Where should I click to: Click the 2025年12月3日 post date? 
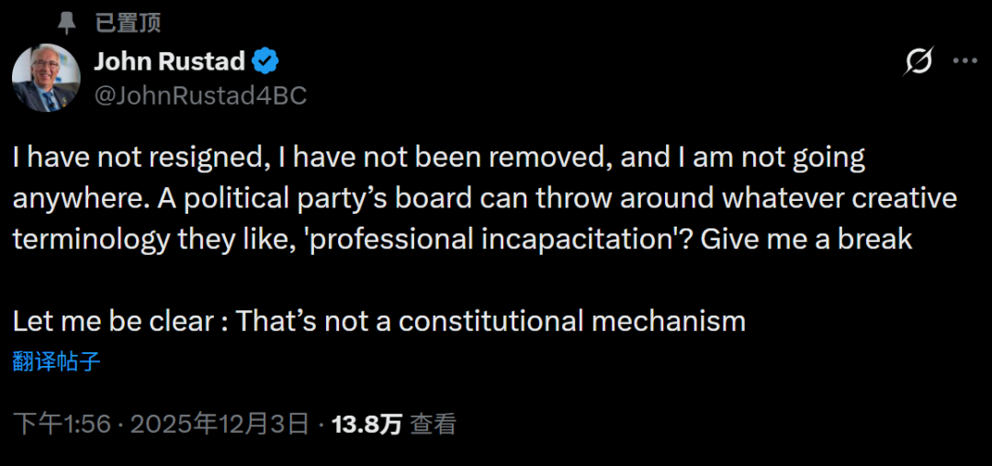point(220,424)
